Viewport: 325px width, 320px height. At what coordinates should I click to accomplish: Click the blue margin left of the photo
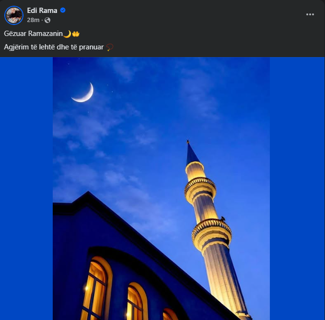click(26, 192)
